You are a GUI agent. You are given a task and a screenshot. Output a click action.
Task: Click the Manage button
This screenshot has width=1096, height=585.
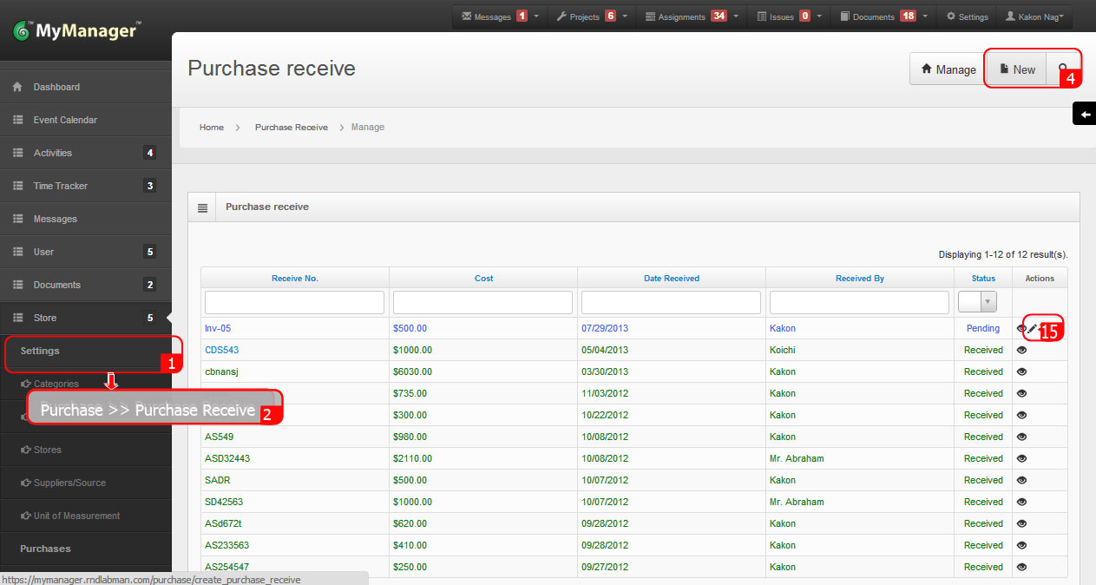(947, 69)
